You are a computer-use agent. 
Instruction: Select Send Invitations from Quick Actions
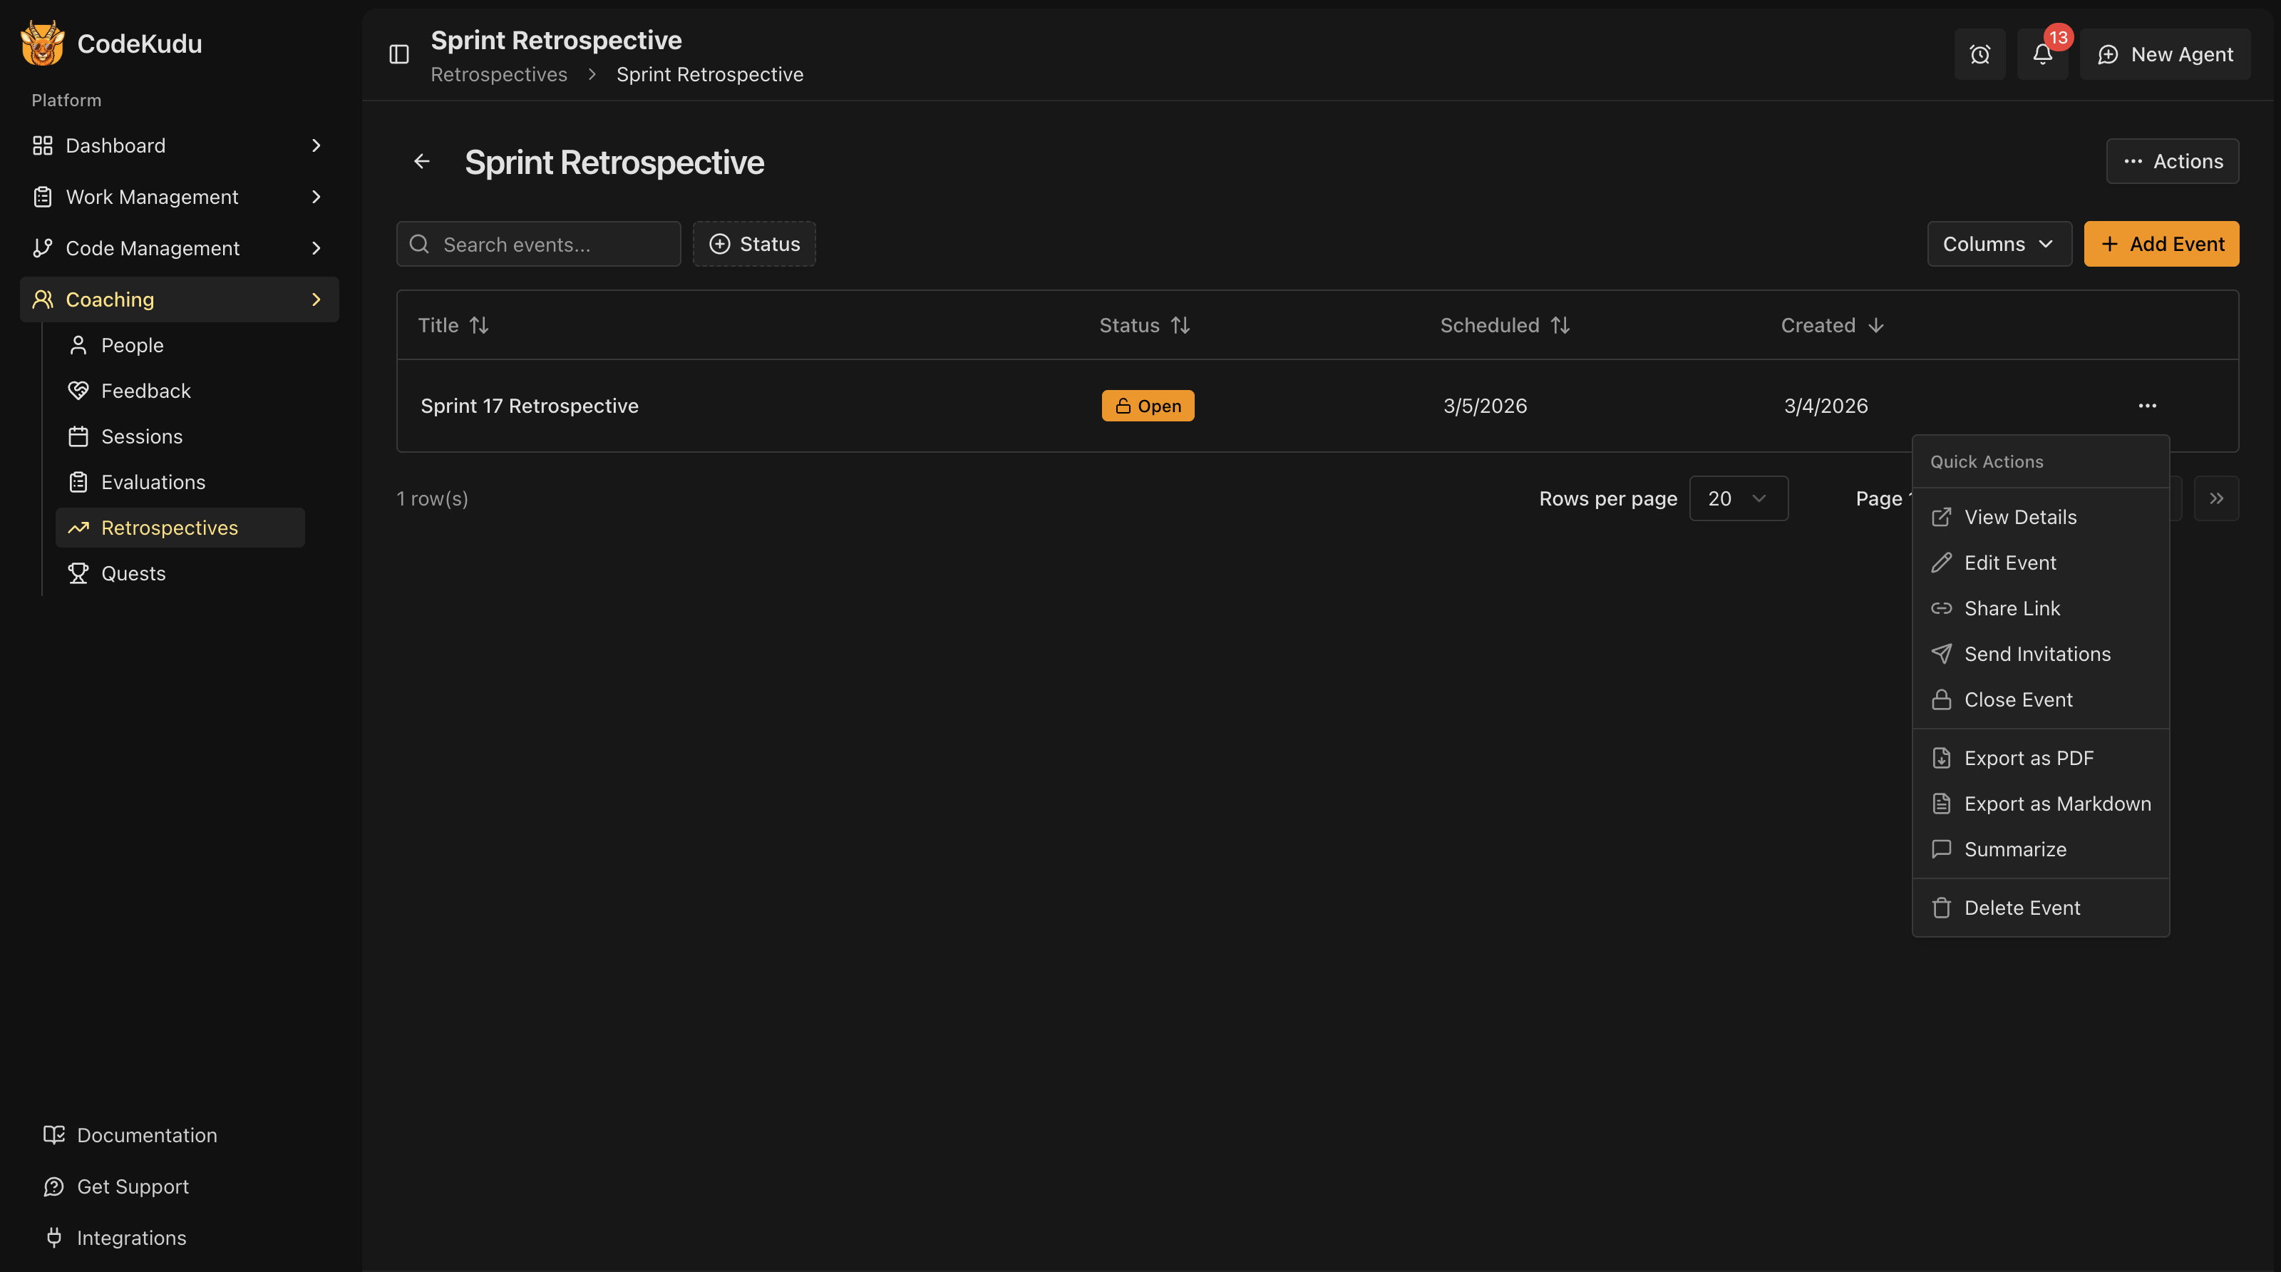coord(2037,654)
